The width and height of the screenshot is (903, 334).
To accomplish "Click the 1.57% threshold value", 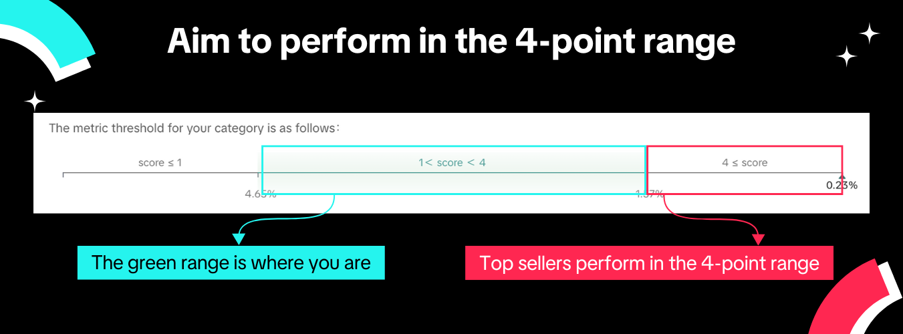I will point(650,194).
